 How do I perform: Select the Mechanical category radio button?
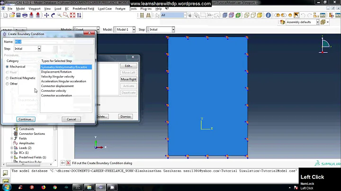point(7,67)
